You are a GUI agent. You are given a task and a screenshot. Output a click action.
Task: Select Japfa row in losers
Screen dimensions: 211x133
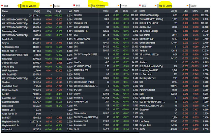coord(174,129)
